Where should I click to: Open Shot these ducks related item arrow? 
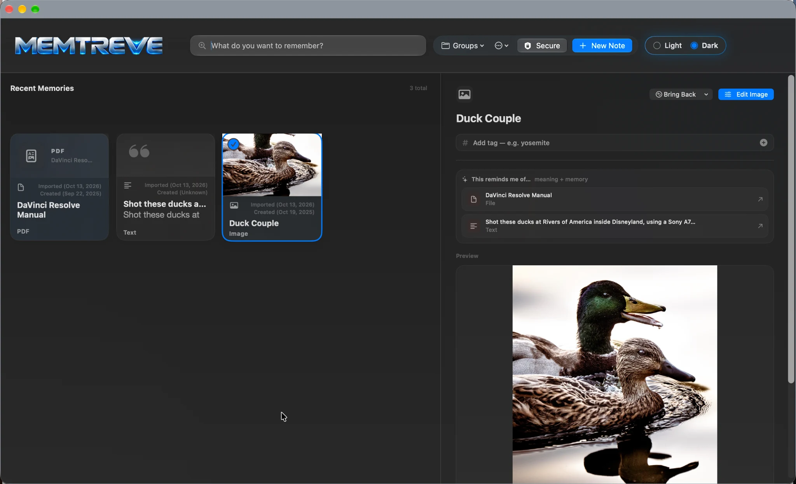point(760,226)
